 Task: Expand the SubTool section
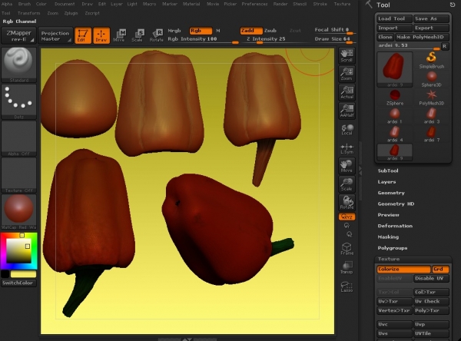388,170
